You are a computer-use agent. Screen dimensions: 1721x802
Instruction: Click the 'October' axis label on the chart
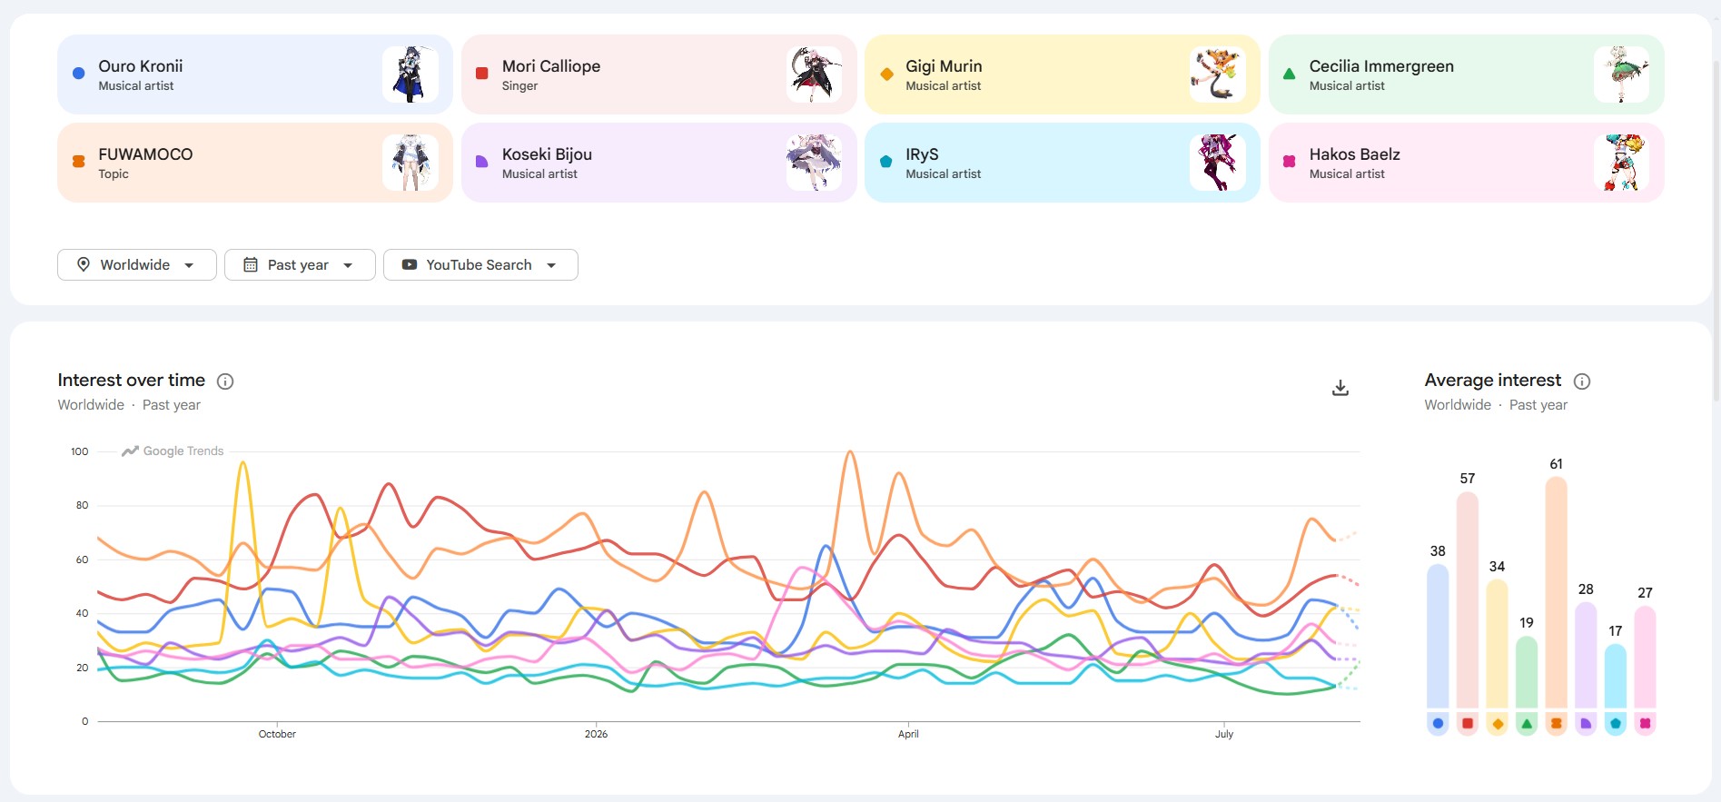(x=277, y=734)
